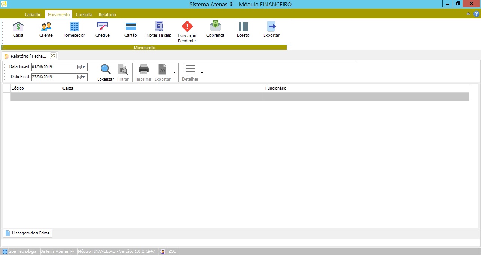
Task: Open the Cliente movement icon
Action: pyautogui.click(x=46, y=27)
